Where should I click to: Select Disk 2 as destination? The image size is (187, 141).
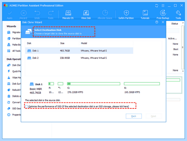pos(79,58)
